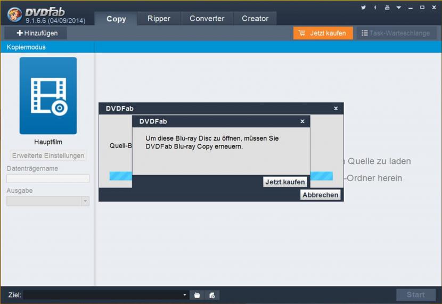The width and height of the screenshot is (442, 304).
Task: Switch to the Copy tab
Action: (x=116, y=19)
